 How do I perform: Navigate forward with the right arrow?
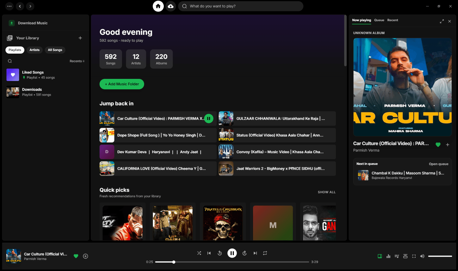coord(30,6)
